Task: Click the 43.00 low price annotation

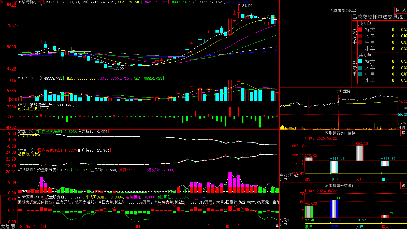Action: [119, 68]
